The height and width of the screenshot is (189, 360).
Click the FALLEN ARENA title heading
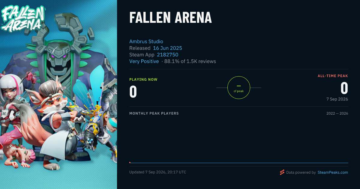170,18
